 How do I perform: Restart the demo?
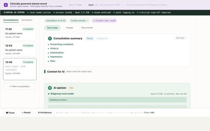coord(26,113)
